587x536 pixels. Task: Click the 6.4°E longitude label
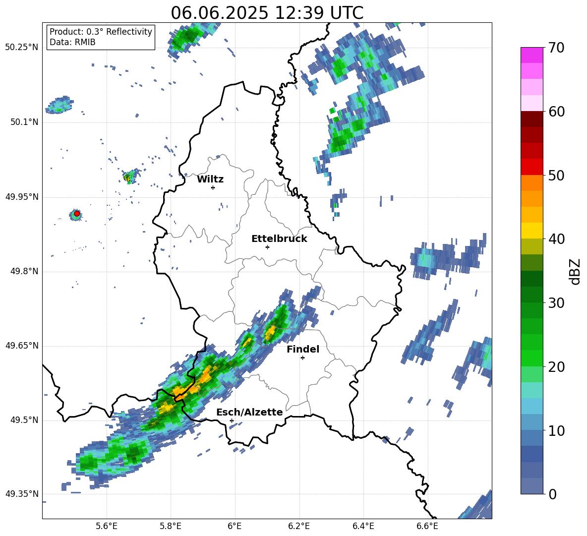pos(363,526)
